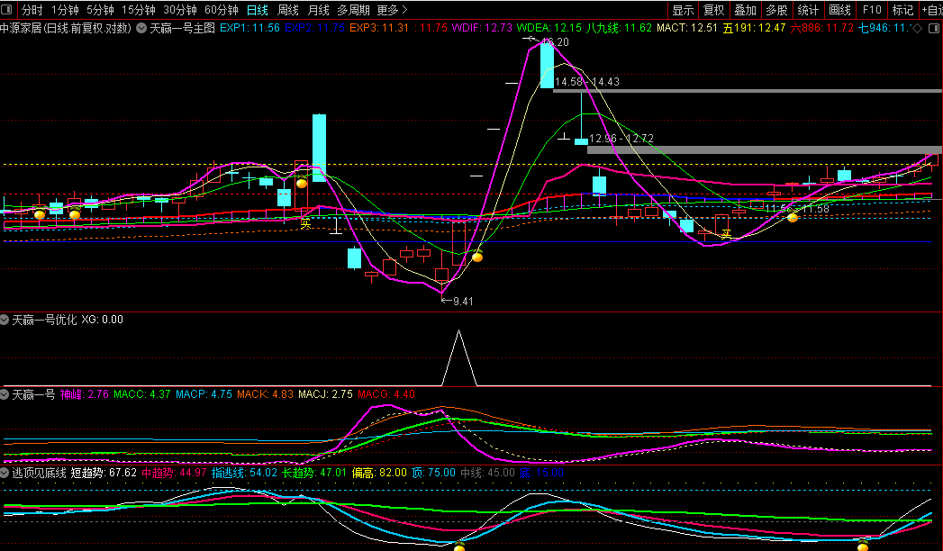Screen dimensions: 943x551
Task: Switch to the 周线 weekly tab
Action: pyautogui.click(x=288, y=10)
